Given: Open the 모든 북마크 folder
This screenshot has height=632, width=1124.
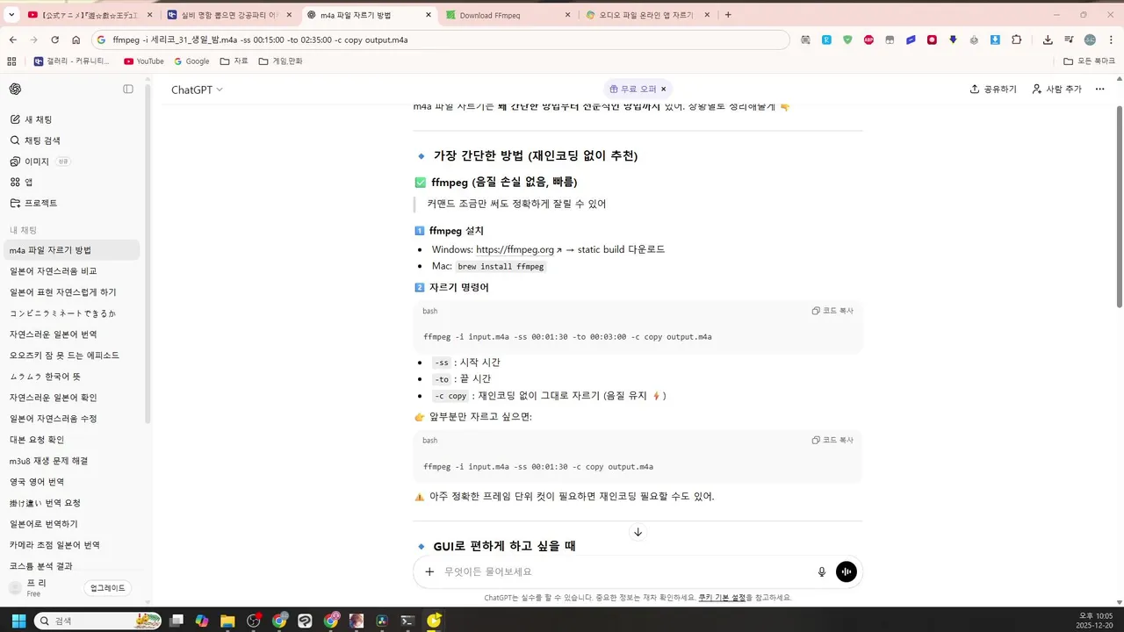Looking at the screenshot, I should click(x=1089, y=61).
